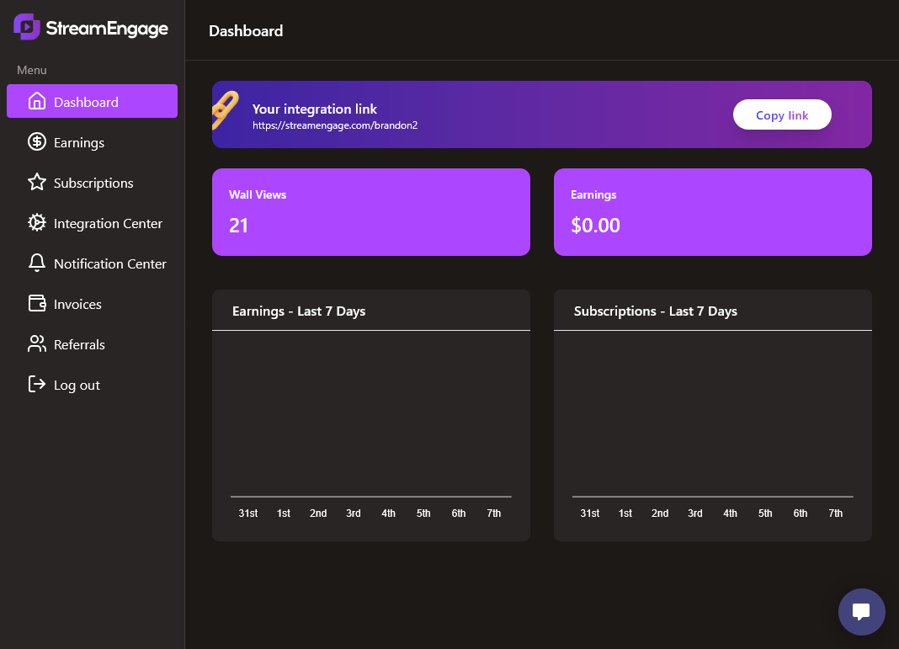The height and width of the screenshot is (649, 899).
Task: Click the golden chain link icon
Action: click(225, 110)
